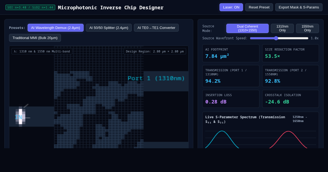The image size is (328, 172).
Task: Click the Crosstalk Isolation -24.6 dB value
Action: [277, 102]
